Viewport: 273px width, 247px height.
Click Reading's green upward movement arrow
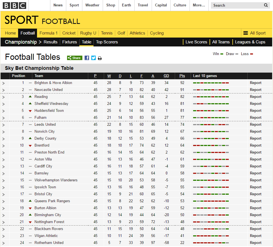pos(30,97)
